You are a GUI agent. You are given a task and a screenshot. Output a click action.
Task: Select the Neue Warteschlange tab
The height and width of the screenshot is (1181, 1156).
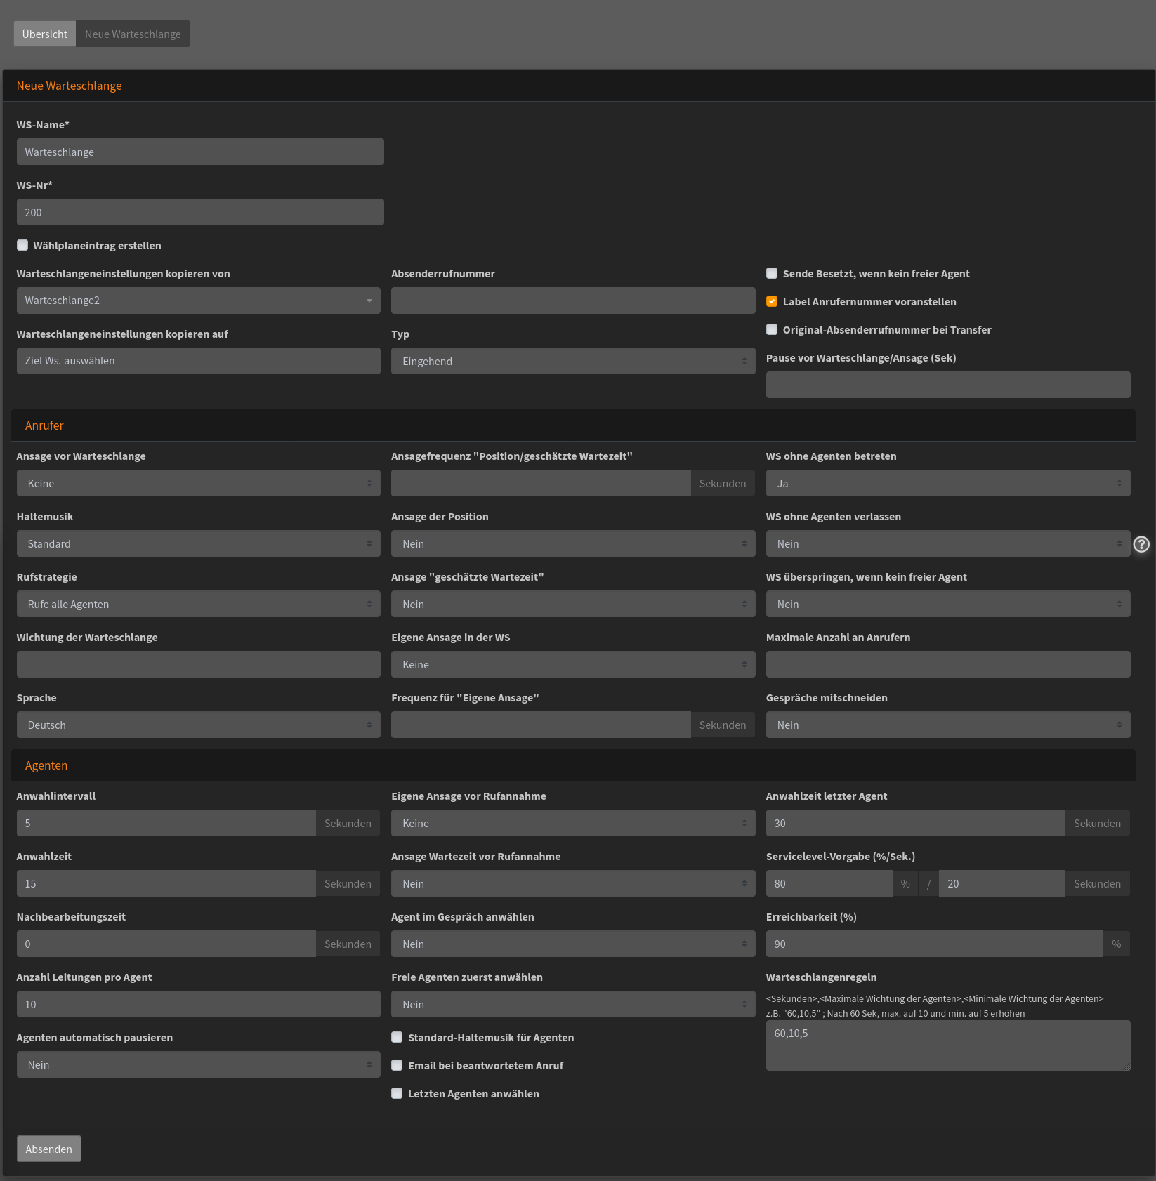(133, 34)
